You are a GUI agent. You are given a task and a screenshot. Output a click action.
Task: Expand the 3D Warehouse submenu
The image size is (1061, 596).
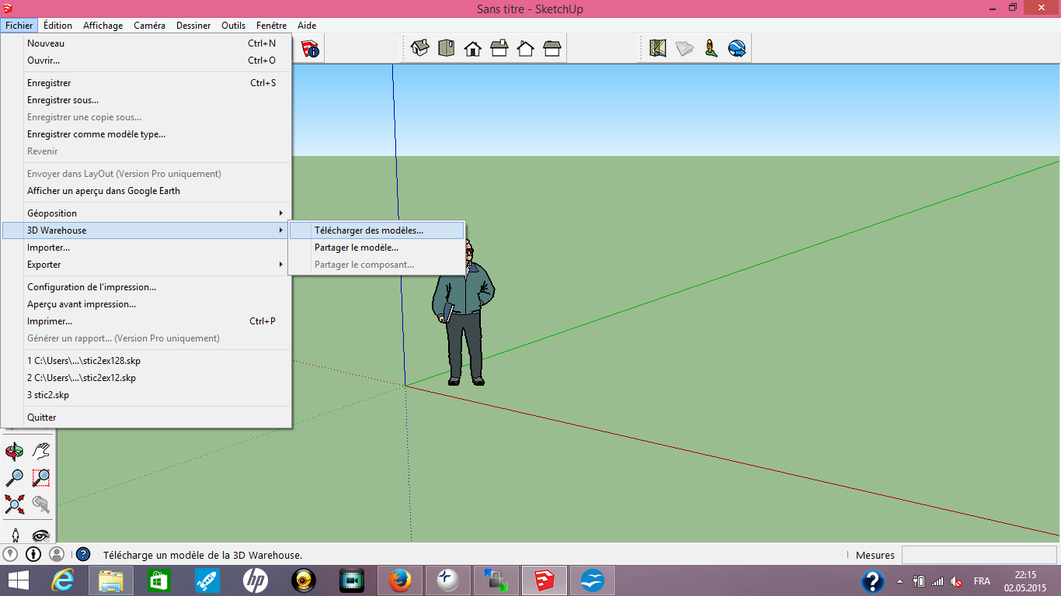pyautogui.click(x=147, y=230)
